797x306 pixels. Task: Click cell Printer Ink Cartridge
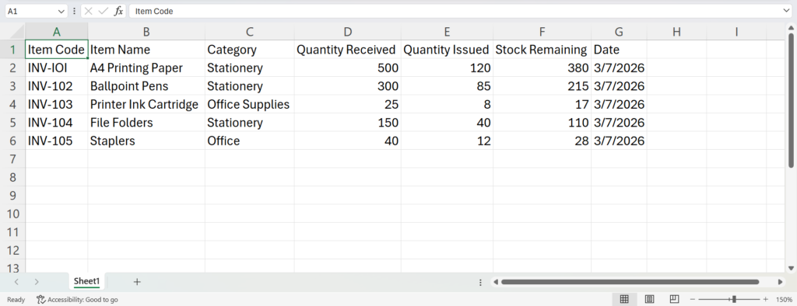(x=146, y=105)
